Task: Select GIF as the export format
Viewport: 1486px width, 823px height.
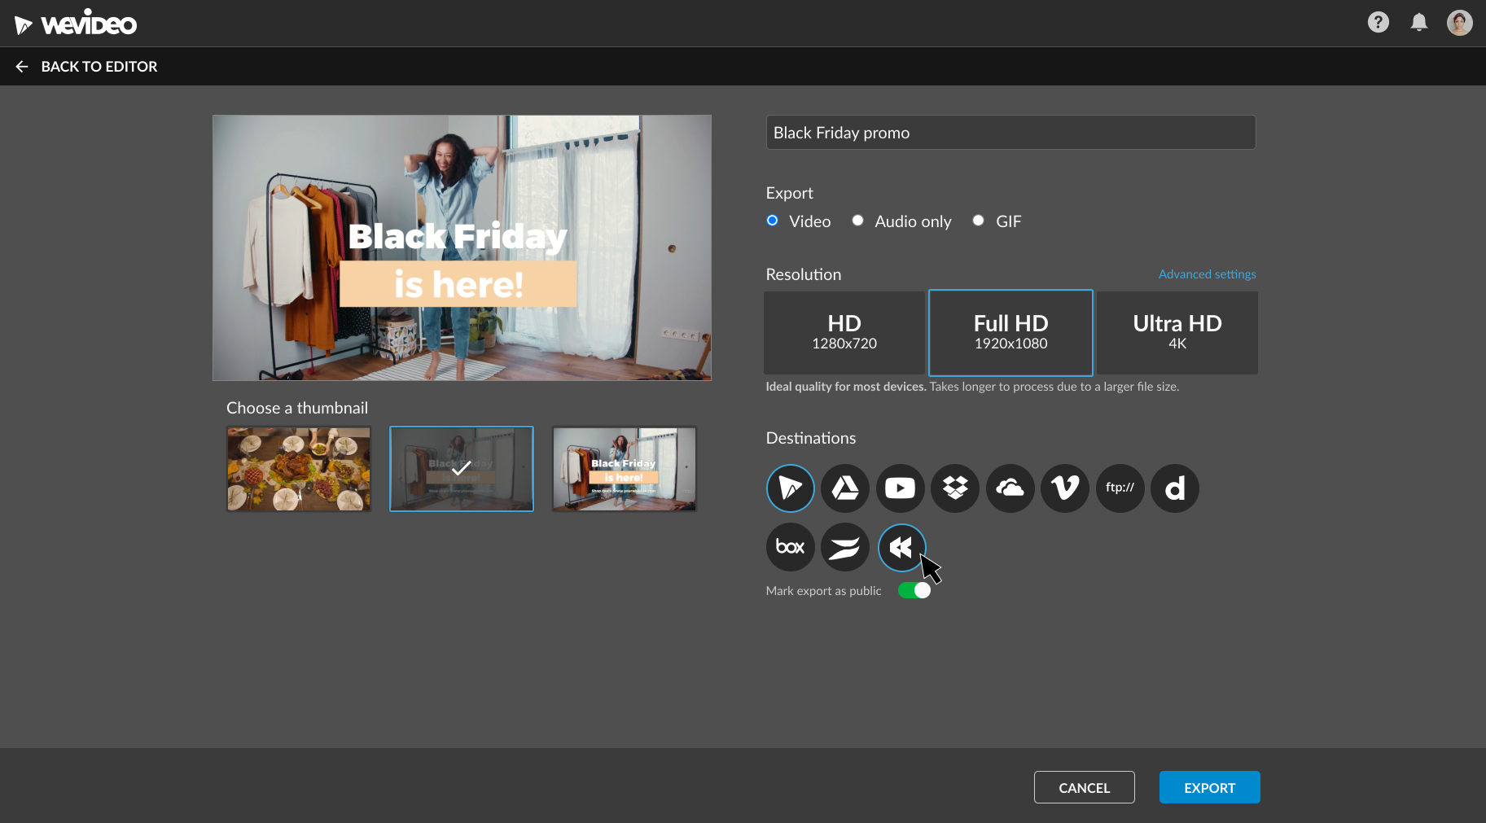Action: tap(978, 221)
